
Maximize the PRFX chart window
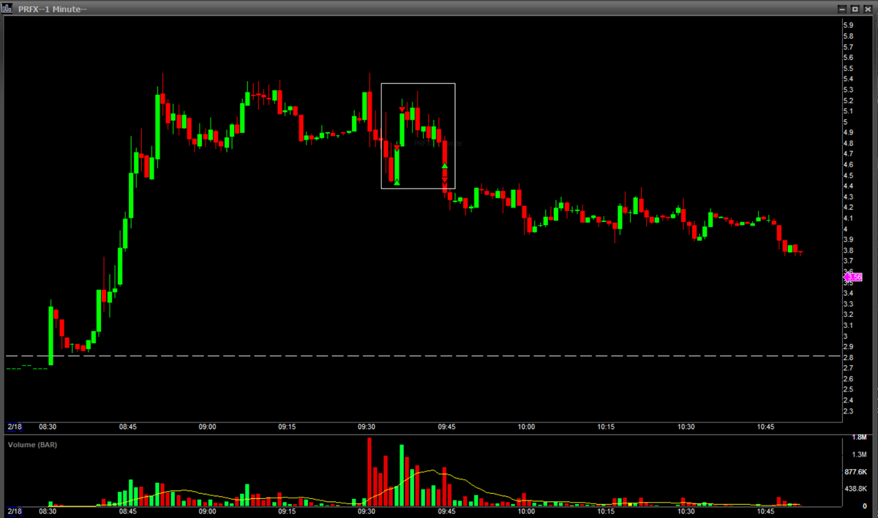pos(854,8)
